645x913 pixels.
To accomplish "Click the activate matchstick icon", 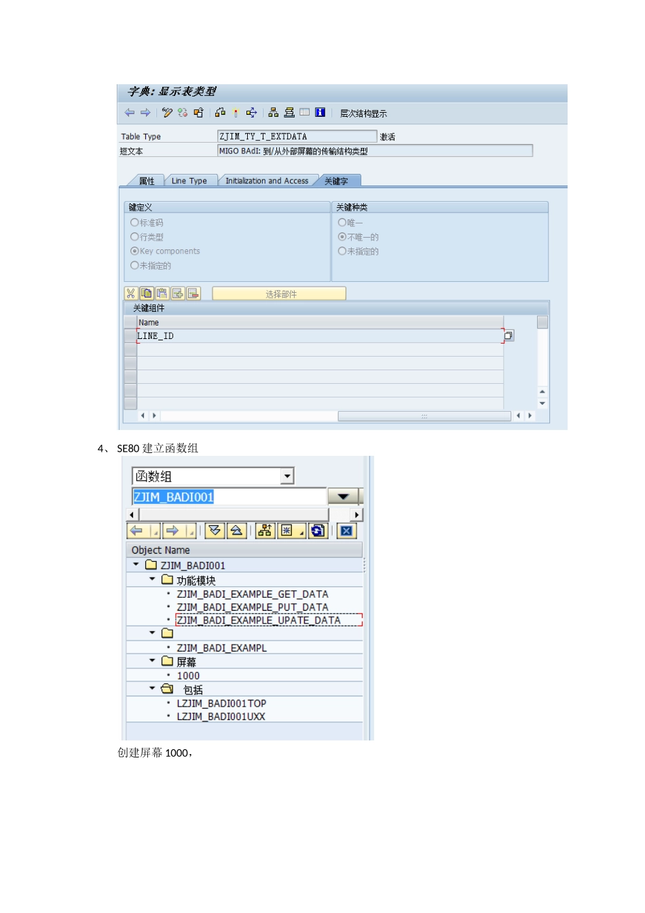I will tap(236, 113).
